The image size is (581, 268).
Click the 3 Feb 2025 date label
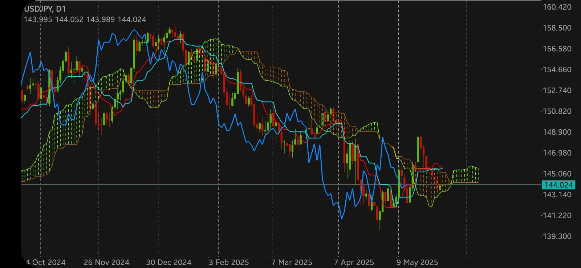click(x=229, y=262)
